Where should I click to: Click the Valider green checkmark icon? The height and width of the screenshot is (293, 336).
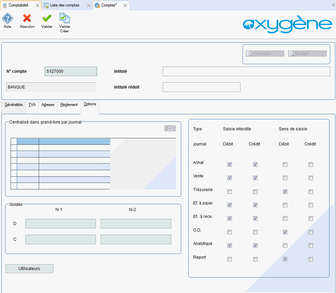[47, 18]
